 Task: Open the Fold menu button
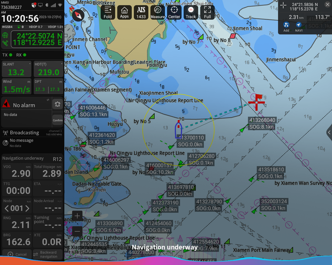point(108,12)
